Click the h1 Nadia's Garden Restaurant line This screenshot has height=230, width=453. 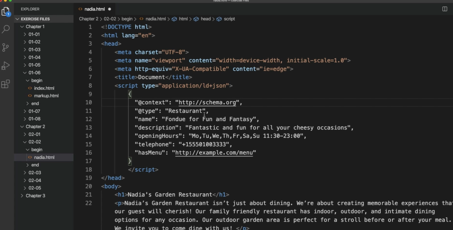click(x=172, y=195)
